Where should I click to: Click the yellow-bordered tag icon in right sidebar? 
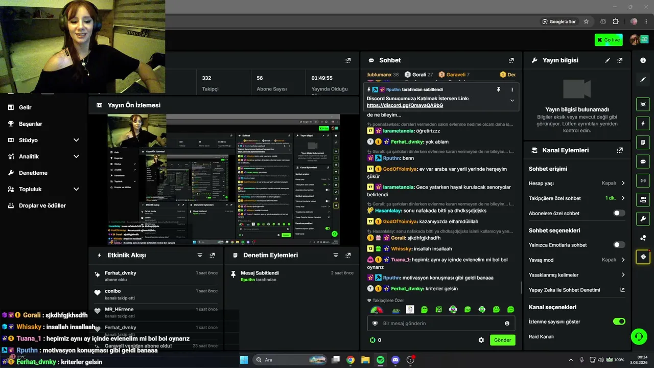(643, 257)
